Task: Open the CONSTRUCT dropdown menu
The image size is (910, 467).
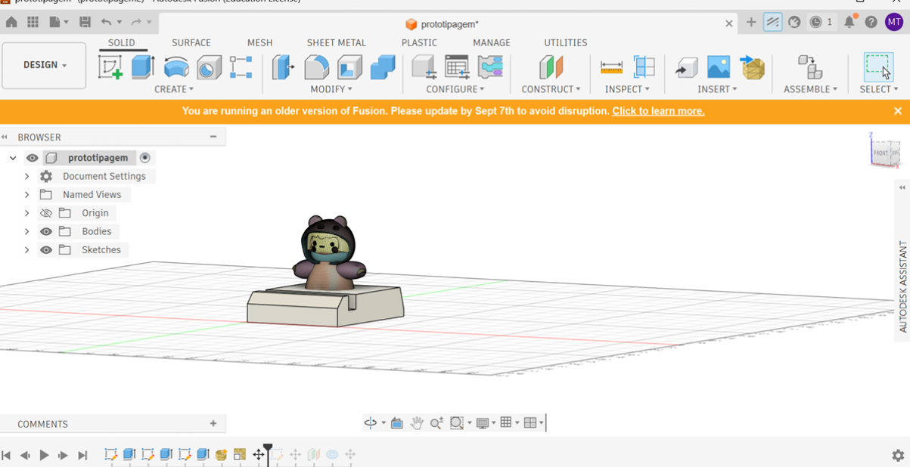Action: [551, 89]
